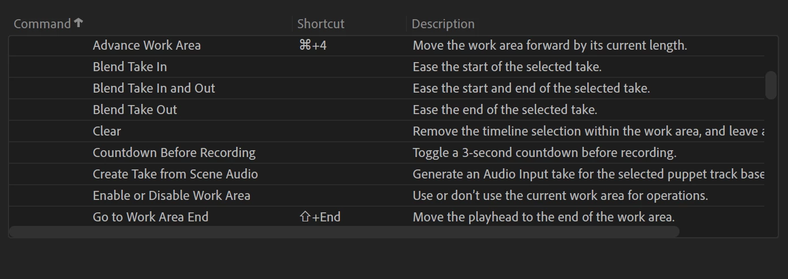Image resolution: width=788 pixels, height=279 pixels.
Task: Sort by the Description column header
Action: tap(443, 24)
